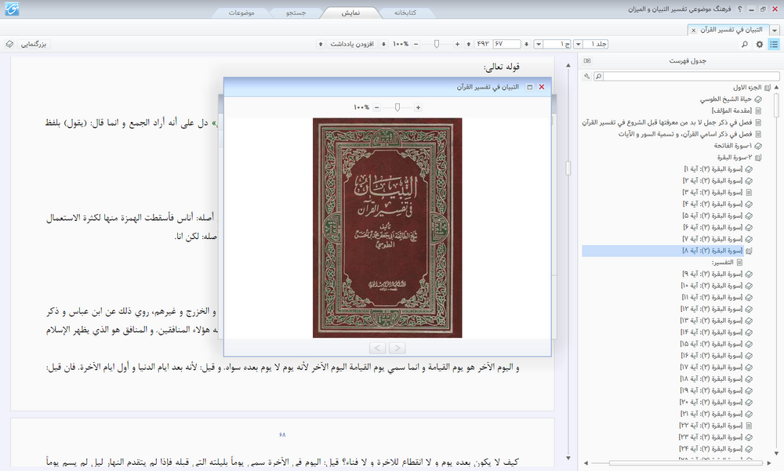Select سورة البقرة آية ۲۴ entry
The width and height of the screenshot is (784, 471).
coord(711,449)
